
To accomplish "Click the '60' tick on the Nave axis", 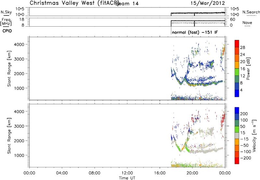I will 233,19.
